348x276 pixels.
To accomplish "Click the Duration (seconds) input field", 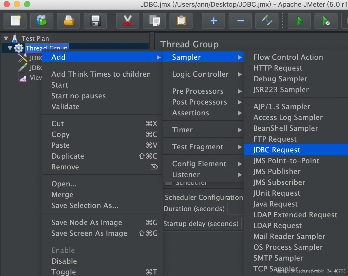I will (236, 209).
